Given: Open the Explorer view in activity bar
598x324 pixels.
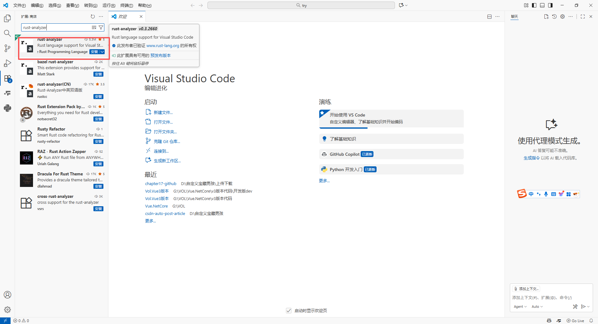Looking at the screenshot, I should click(7, 18).
